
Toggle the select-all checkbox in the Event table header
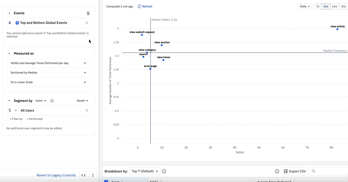tap(106, 181)
